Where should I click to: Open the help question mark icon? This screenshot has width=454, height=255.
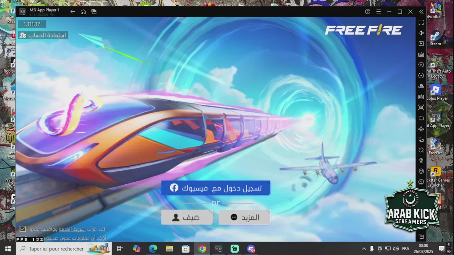pyautogui.click(x=368, y=12)
